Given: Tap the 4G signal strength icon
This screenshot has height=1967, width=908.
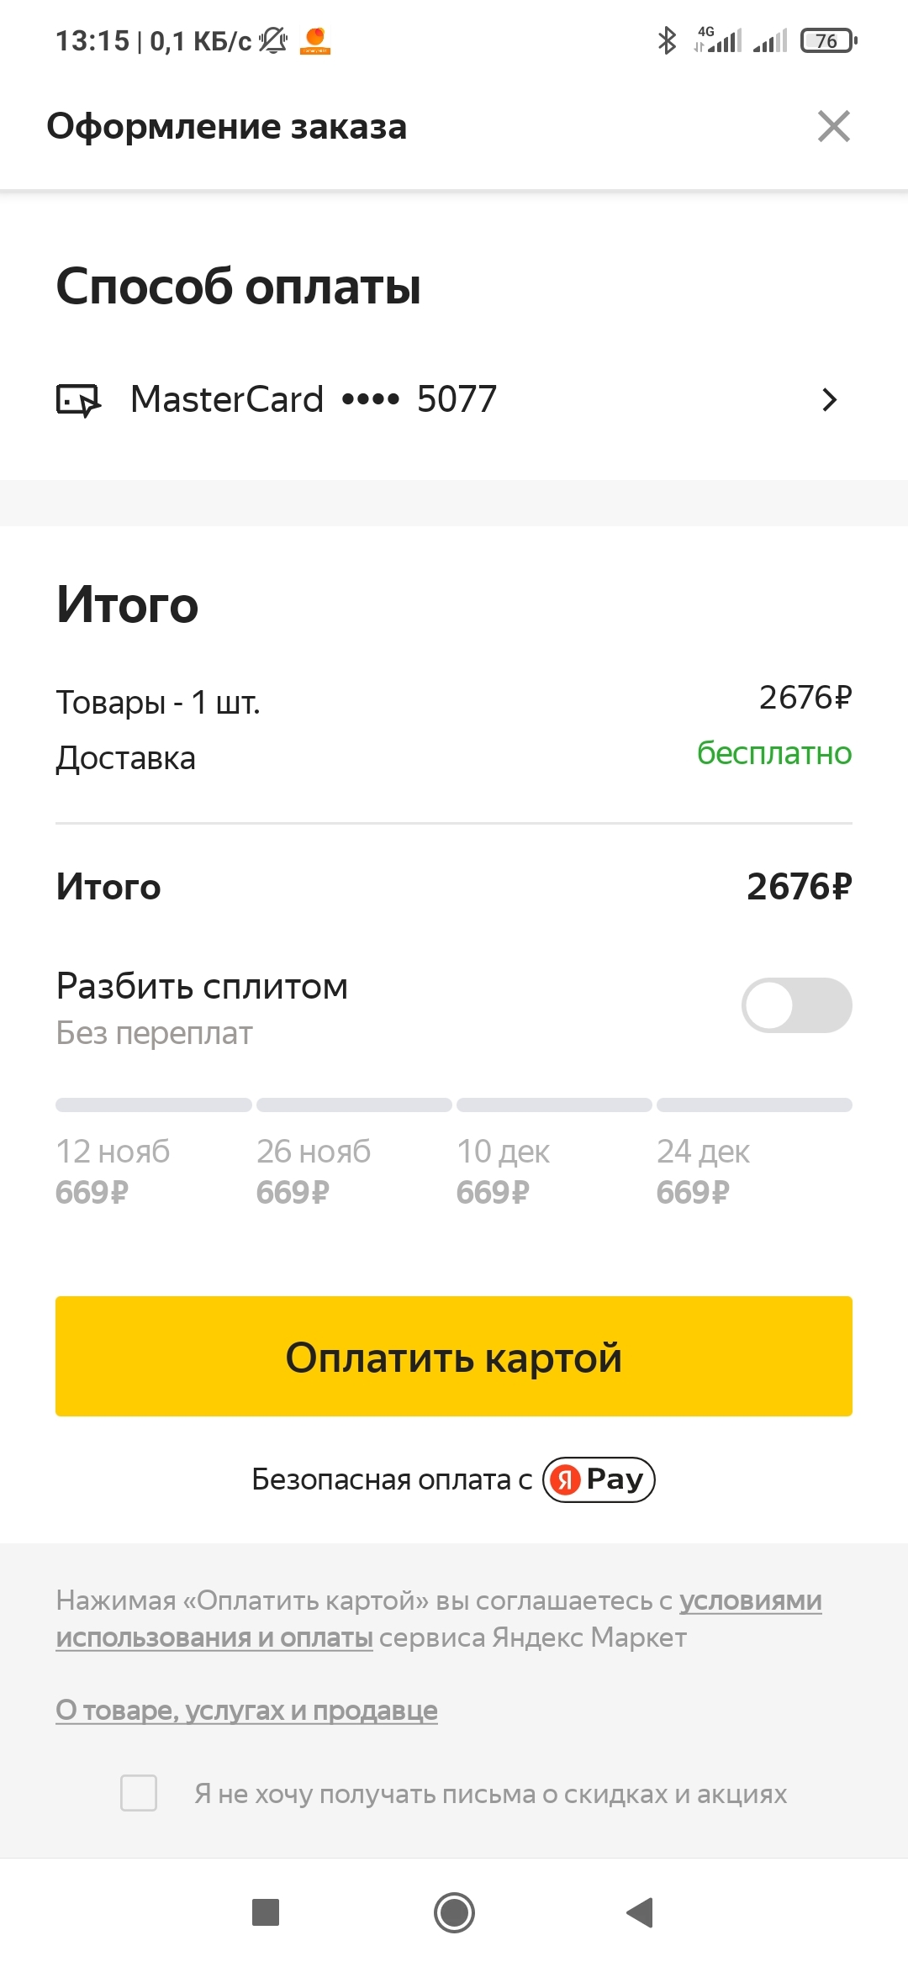Looking at the screenshot, I should coord(718,40).
